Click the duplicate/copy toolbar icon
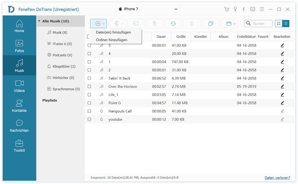 click(x=211, y=24)
